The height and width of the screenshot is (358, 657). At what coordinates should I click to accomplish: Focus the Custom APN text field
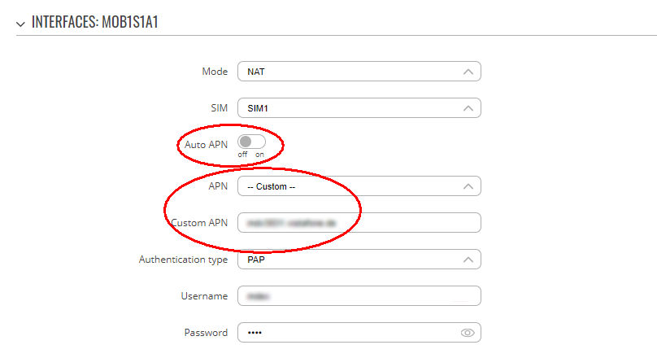tap(359, 223)
